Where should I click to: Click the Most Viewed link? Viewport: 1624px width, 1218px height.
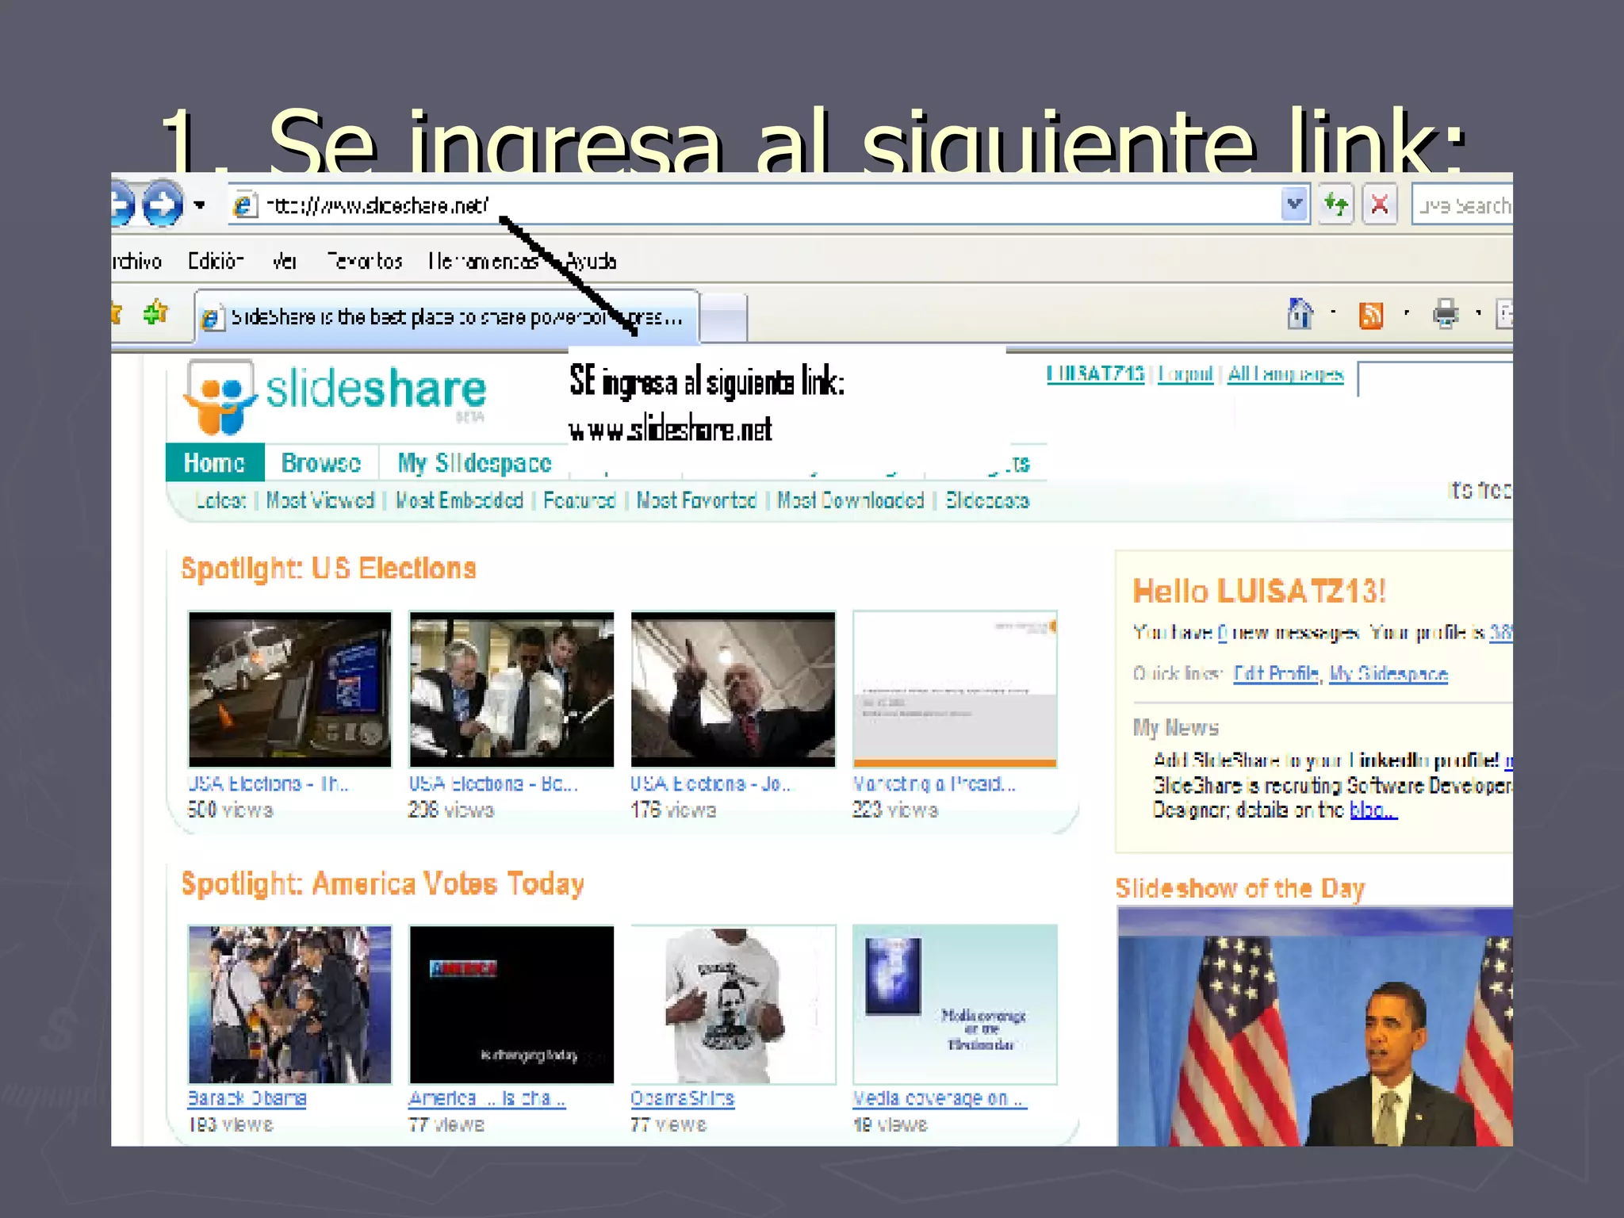[x=320, y=500]
